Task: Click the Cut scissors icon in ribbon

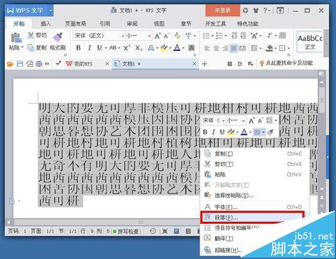Action: point(31,35)
